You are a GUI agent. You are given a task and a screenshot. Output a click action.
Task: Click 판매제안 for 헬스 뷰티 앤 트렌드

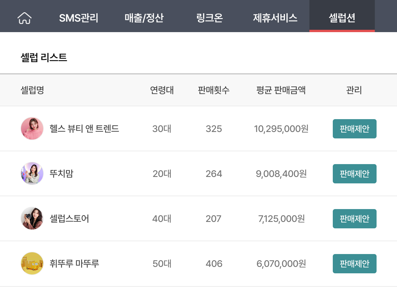(354, 128)
